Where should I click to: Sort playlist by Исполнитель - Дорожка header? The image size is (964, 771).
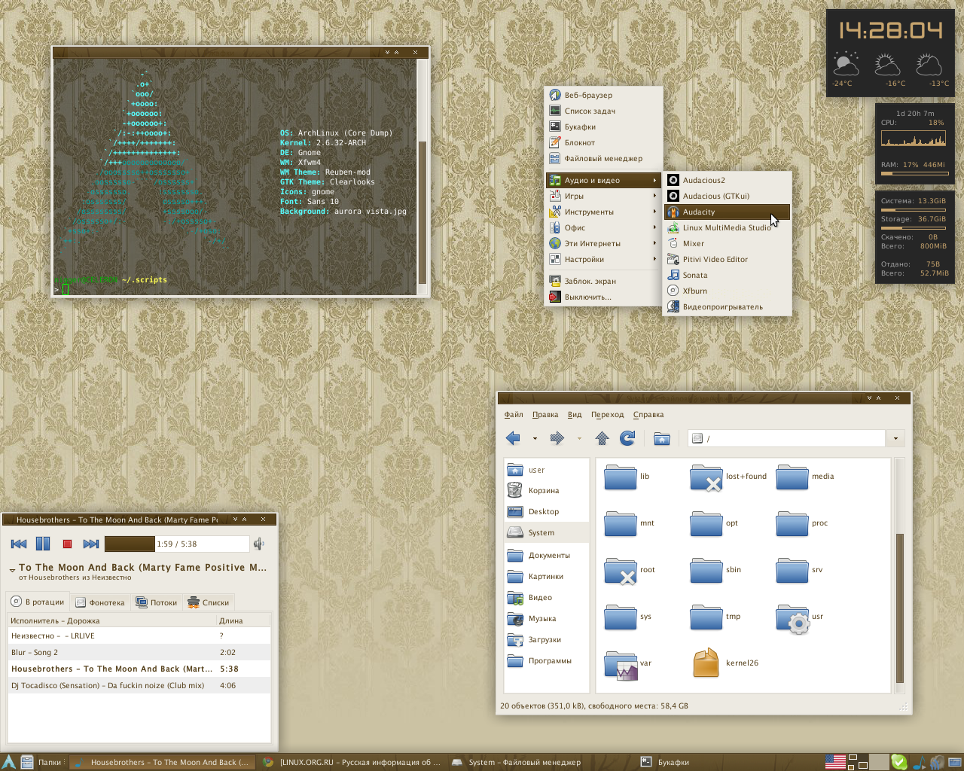coord(111,620)
